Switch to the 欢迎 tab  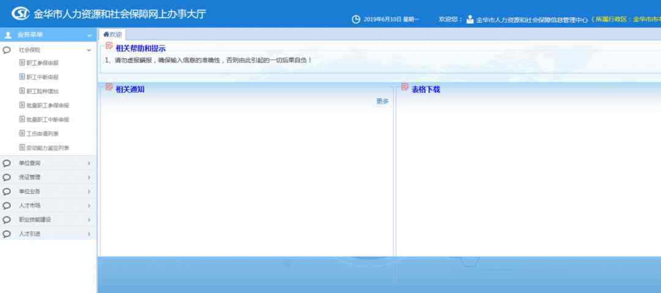(113, 34)
